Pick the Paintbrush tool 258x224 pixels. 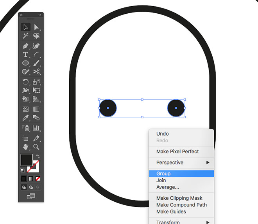point(36,63)
